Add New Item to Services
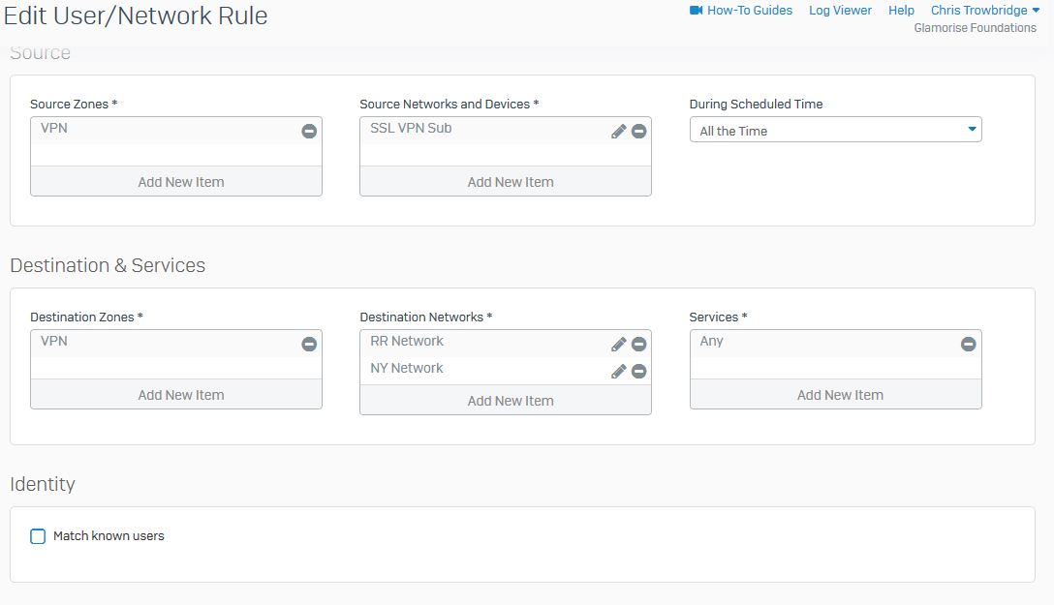The height and width of the screenshot is (605, 1054). point(839,395)
